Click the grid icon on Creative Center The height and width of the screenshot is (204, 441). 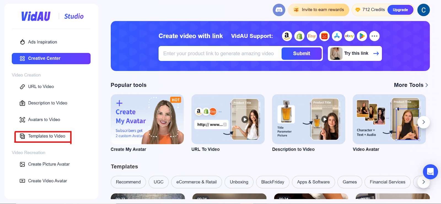tap(22, 59)
